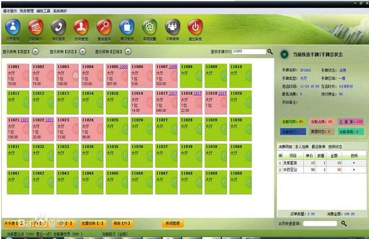Expand the show all areas dropdown
Viewport: 369px width, 239px height.
(x=128, y=52)
